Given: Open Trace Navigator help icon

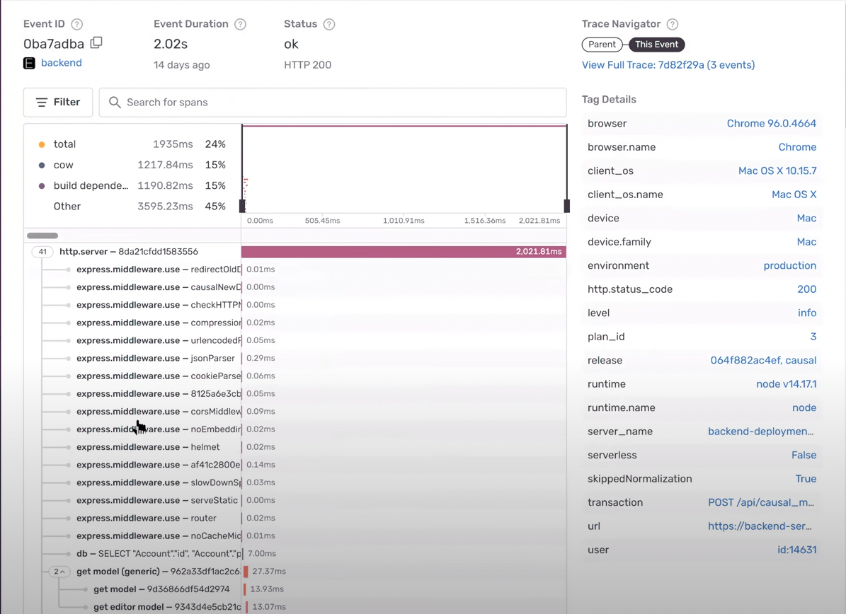Looking at the screenshot, I should coord(673,24).
